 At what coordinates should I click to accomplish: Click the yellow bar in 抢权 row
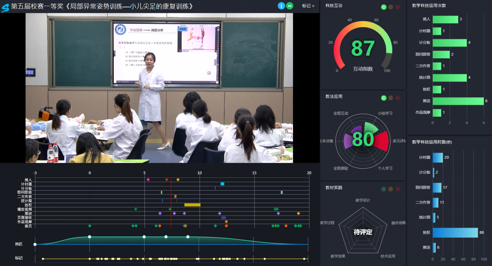tap(192, 205)
